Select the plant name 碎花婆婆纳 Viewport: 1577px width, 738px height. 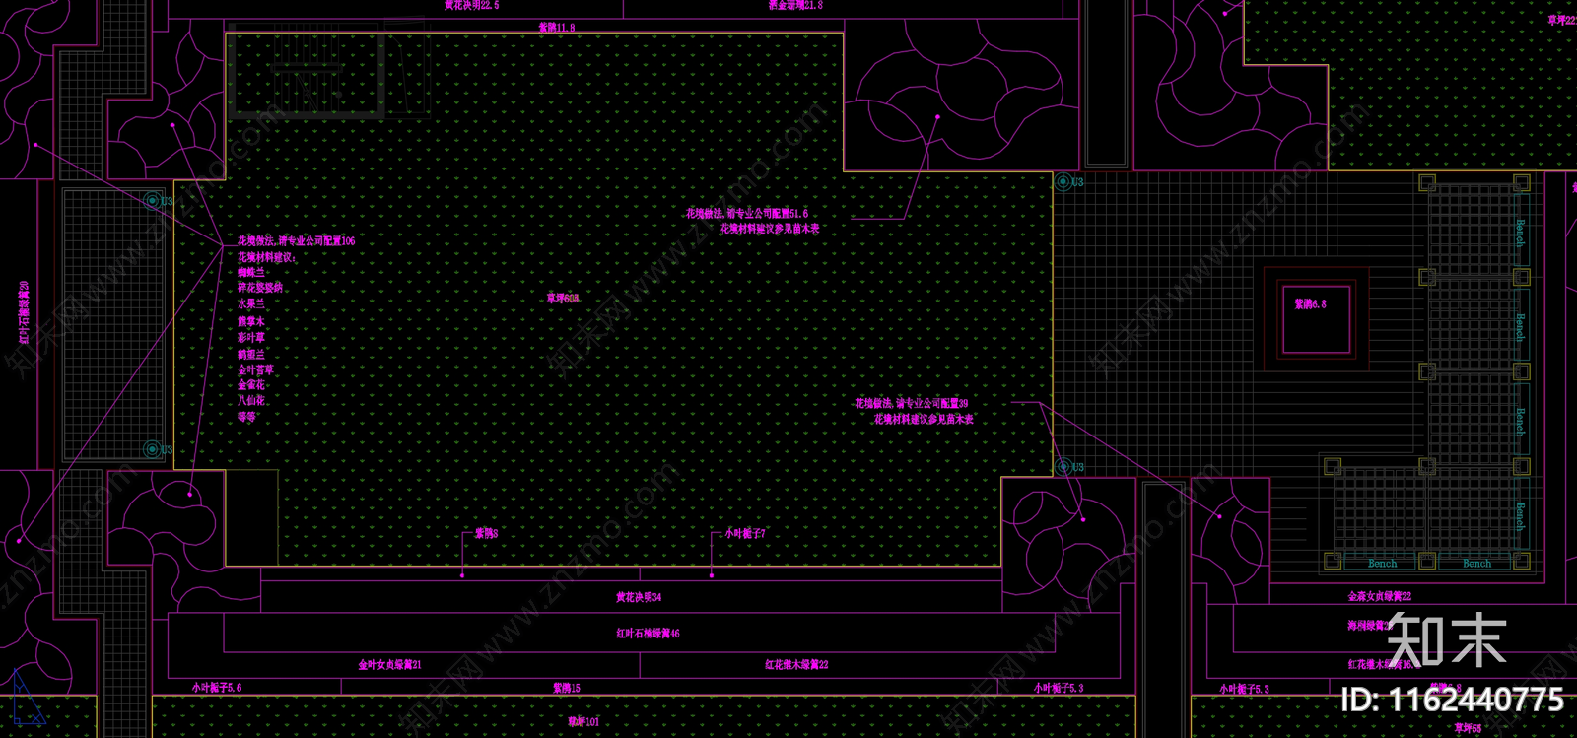(260, 288)
